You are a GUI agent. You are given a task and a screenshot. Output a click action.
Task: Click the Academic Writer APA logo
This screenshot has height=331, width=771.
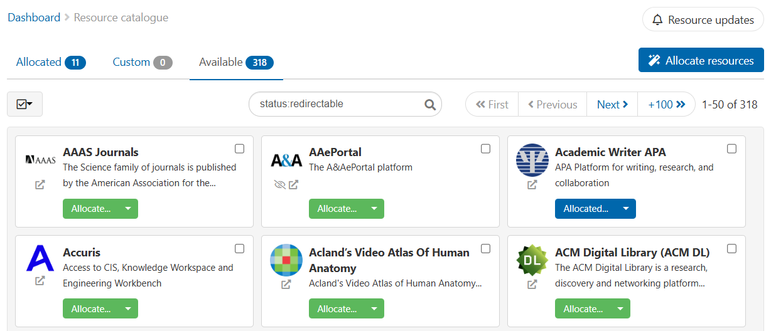(x=532, y=160)
